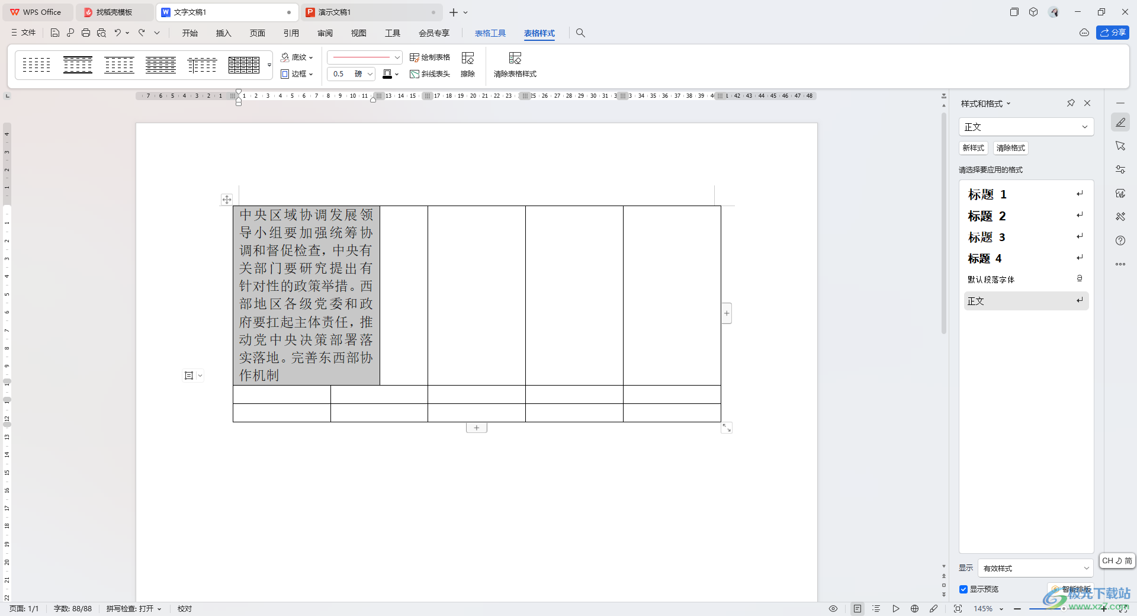Click the 分享 (Share) button
Image resolution: width=1137 pixels, height=616 pixels.
pyautogui.click(x=1113, y=33)
